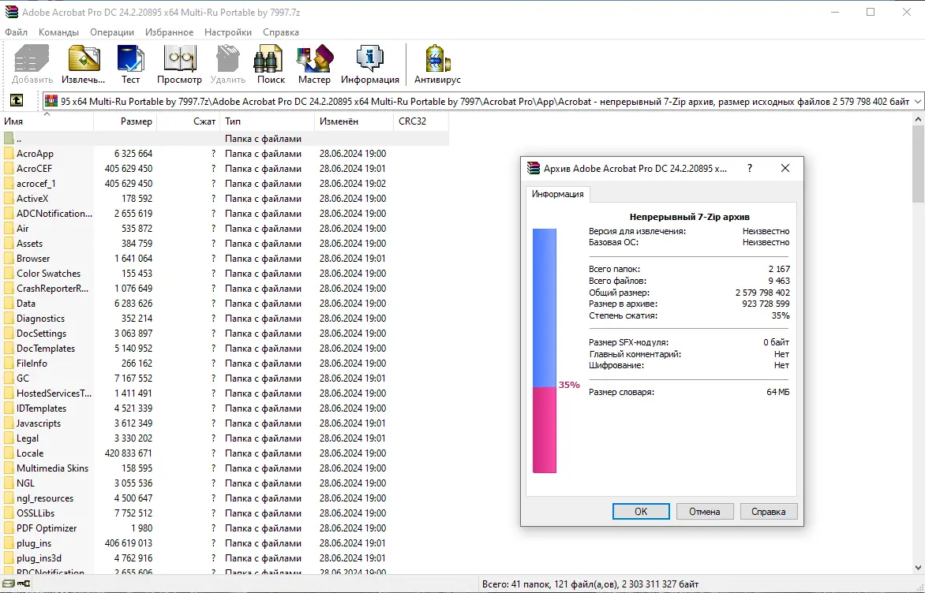This screenshot has width=925, height=593.
Task: Open the Команды menu
Action: point(58,32)
